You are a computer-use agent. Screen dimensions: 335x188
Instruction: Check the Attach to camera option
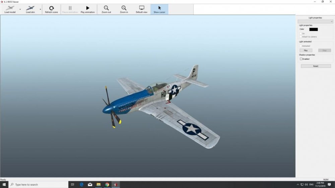[300, 37]
